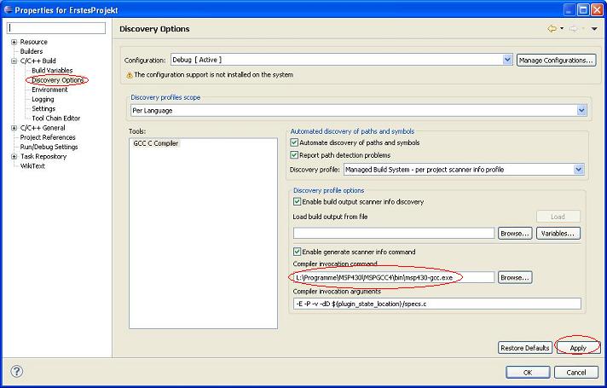Toggle Automate discovery of paths and symbols

(x=294, y=143)
